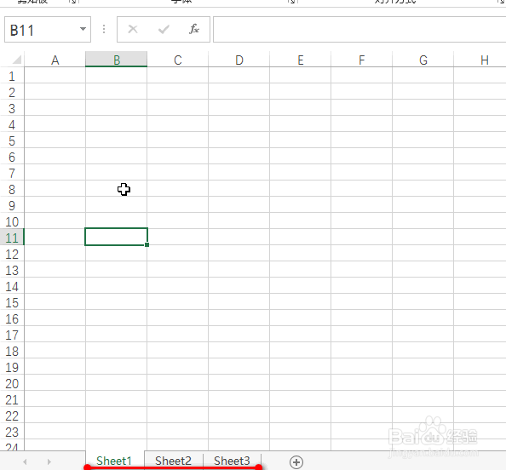Select row 11 header
This screenshot has width=506, height=470.
coord(12,238)
